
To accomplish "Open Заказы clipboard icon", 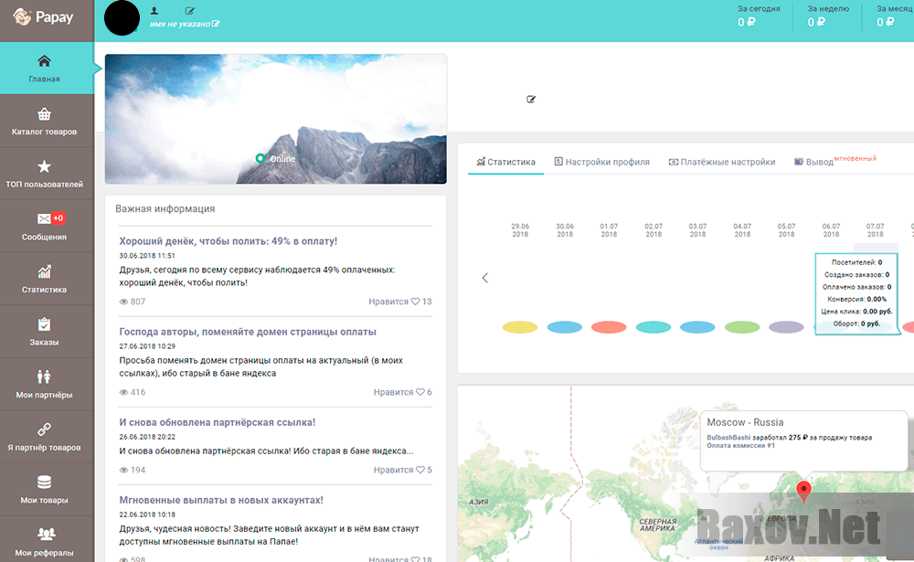I will pyautogui.click(x=44, y=324).
